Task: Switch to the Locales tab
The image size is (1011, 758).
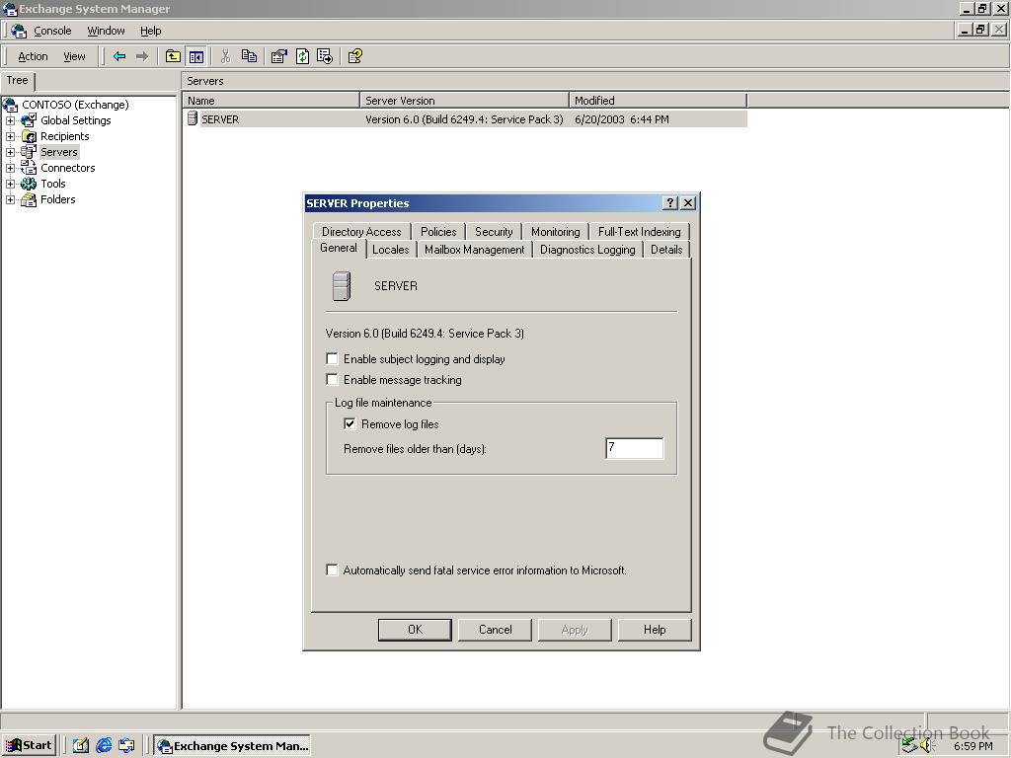Action: coord(391,250)
